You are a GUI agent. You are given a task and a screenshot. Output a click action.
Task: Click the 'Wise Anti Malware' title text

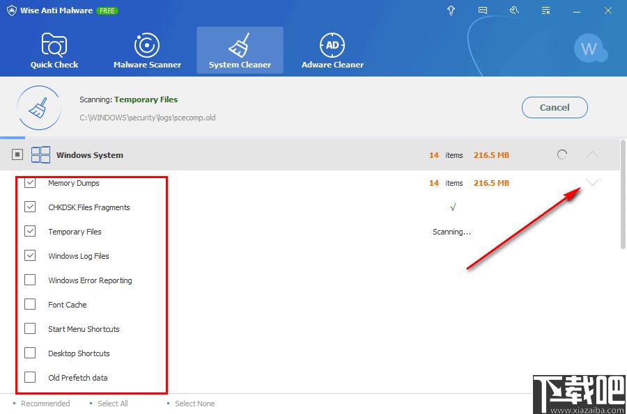(x=56, y=10)
